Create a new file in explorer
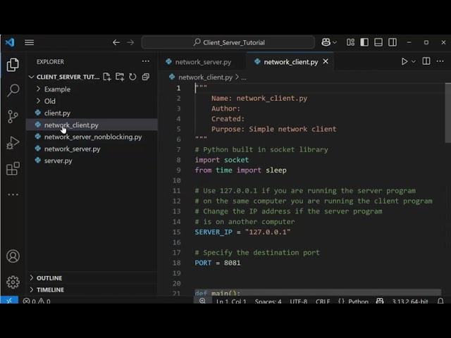Viewport: 451px width, 338px height. point(106,77)
